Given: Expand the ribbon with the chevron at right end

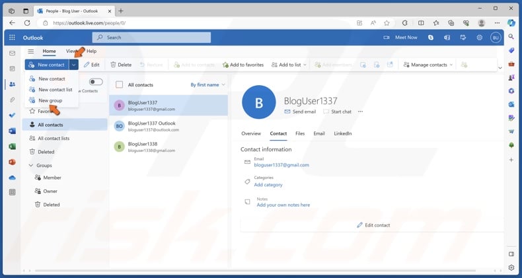Looking at the screenshot, I should pos(500,68).
